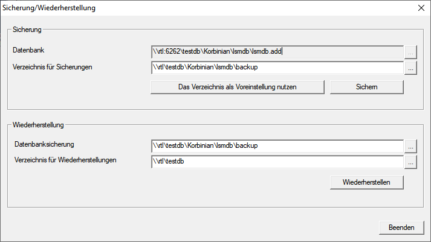Start the backup with Sichern
The height and width of the screenshot is (242, 431).
pyautogui.click(x=366, y=87)
